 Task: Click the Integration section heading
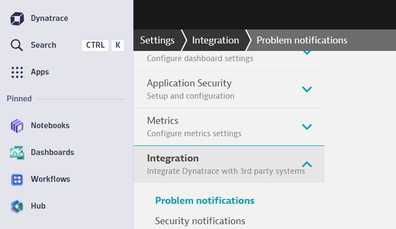[x=173, y=158]
